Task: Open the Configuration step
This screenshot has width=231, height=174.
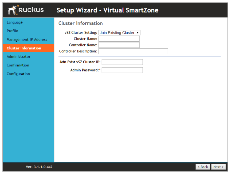Action: pyautogui.click(x=18, y=74)
